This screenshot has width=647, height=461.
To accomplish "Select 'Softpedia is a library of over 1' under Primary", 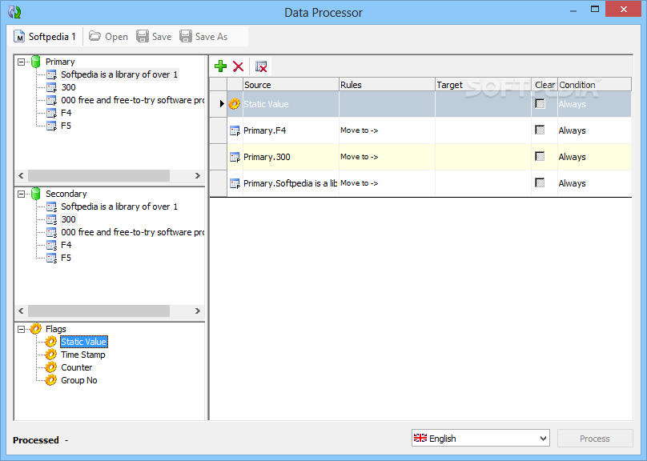I will (119, 74).
